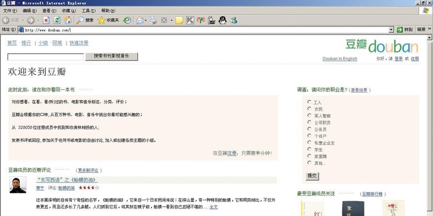Click the reviewer's avatar photo thumbnail
433x216 pixels.
[x=18, y=184]
